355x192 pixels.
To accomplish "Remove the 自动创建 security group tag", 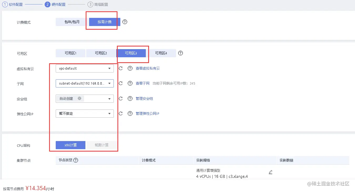I will (79, 98).
